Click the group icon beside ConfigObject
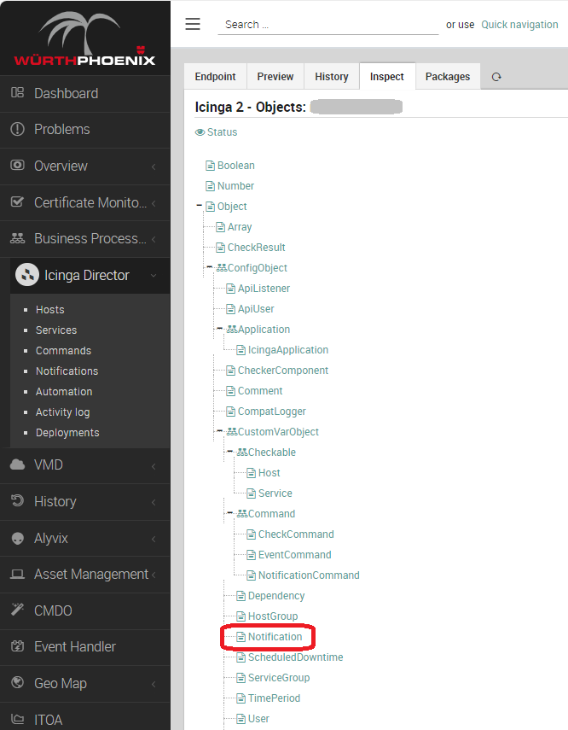This screenshot has height=730, width=568. [222, 268]
